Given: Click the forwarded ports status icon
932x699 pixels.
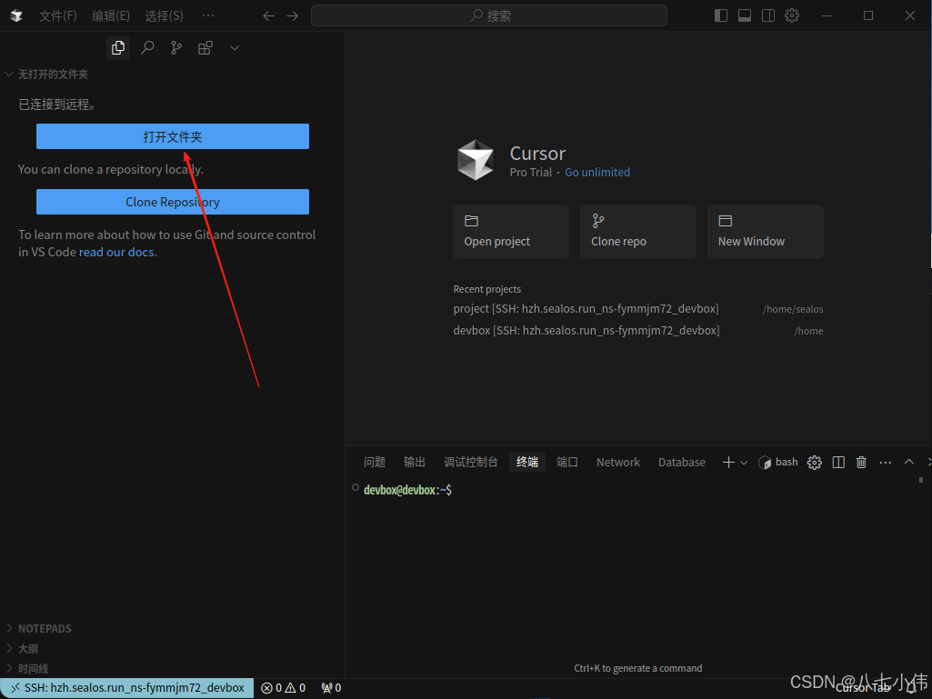Looking at the screenshot, I should 331,688.
